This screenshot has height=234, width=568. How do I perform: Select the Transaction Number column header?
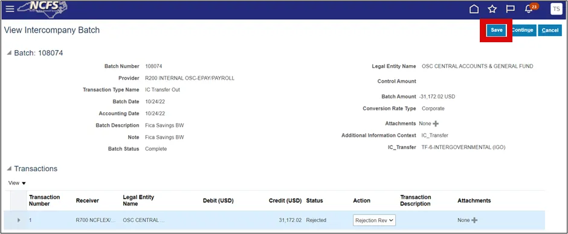click(45, 200)
